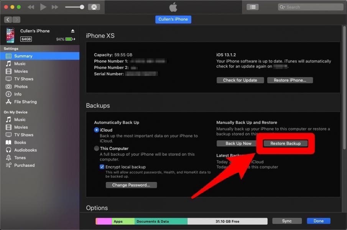The width and height of the screenshot is (347, 230).
Task: Adjust the volume slider knob
Action: 82,7
